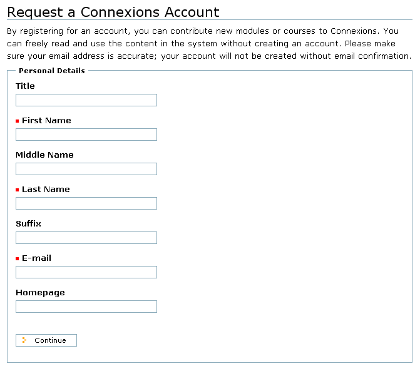Submit the form with the Continue button
The width and height of the screenshot is (420, 371).
[x=46, y=340]
